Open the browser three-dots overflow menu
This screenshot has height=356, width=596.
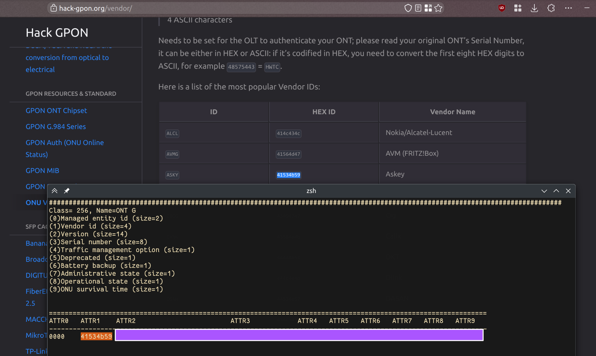click(x=568, y=8)
